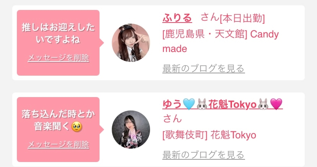Click the pink heart emoji in name
Image resolution: width=317 pixels, height=167 pixels.
pos(276,104)
